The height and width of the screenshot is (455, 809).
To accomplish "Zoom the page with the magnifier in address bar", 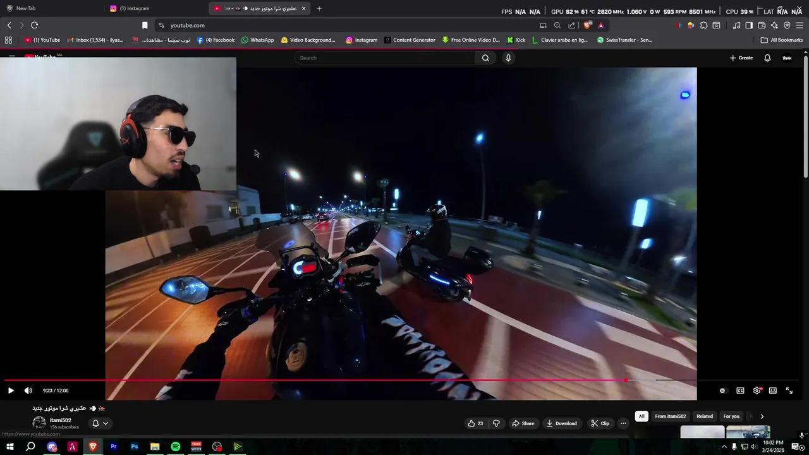I will click(x=557, y=25).
